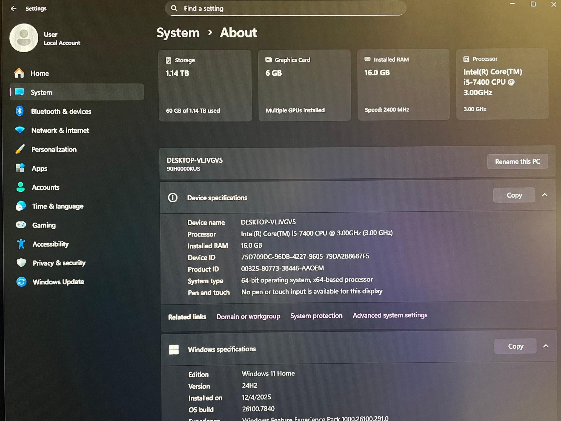This screenshot has width=561, height=421.
Task: Click "64-bit operating system, x64-based processor"
Action: tap(307, 280)
